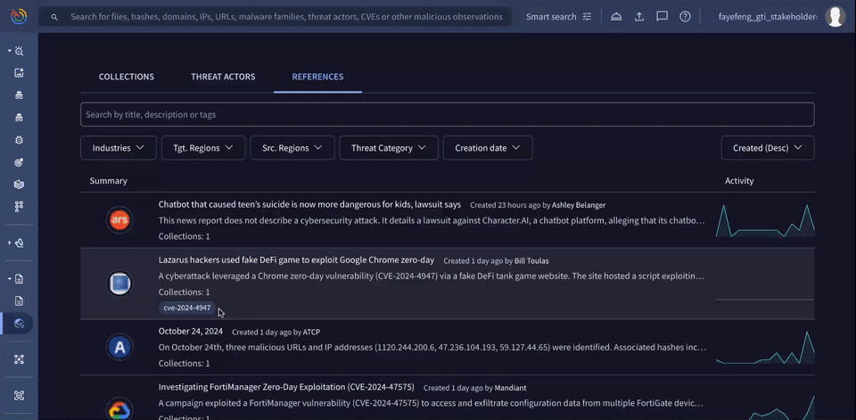This screenshot has width=856, height=420.
Task: Click Collections: 1 under the Lazarus article
Action: tap(184, 292)
